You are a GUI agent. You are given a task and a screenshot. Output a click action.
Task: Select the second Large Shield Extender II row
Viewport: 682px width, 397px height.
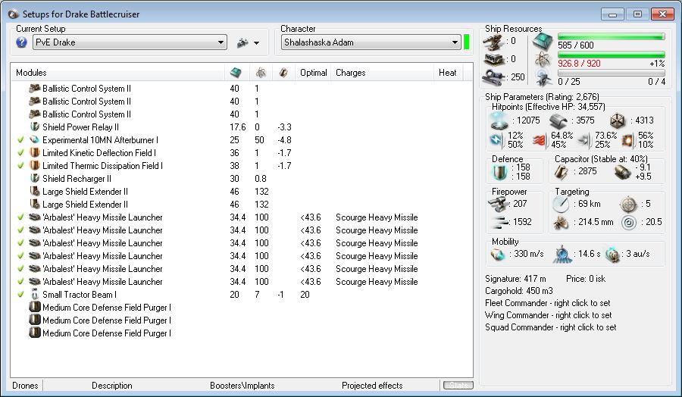[242, 205]
